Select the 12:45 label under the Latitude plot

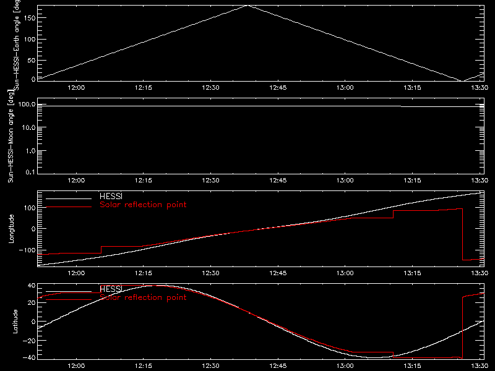tap(278, 365)
